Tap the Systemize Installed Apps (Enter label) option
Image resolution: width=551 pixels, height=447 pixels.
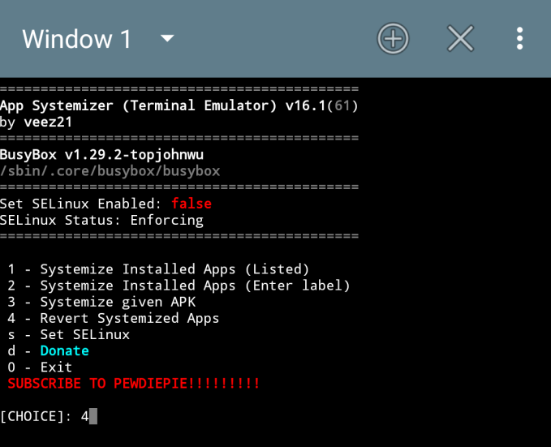[179, 286]
